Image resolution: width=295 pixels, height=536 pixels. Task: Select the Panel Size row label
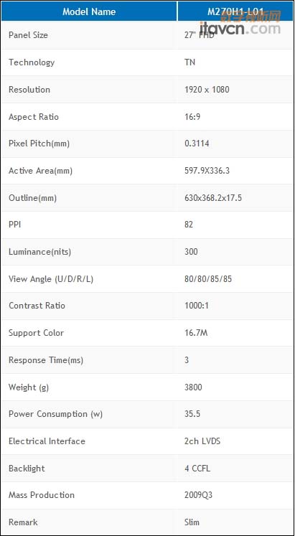(28, 35)
